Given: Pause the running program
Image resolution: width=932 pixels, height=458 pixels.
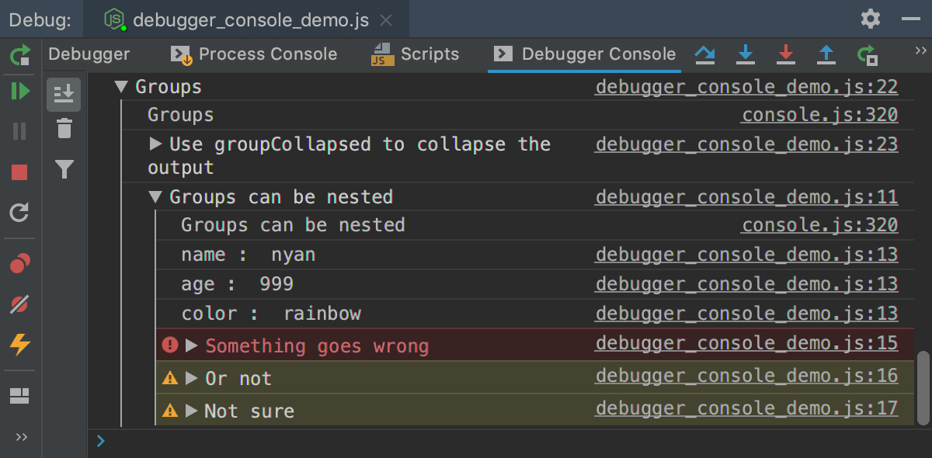Looking at the screenshot, I should 20,130.
